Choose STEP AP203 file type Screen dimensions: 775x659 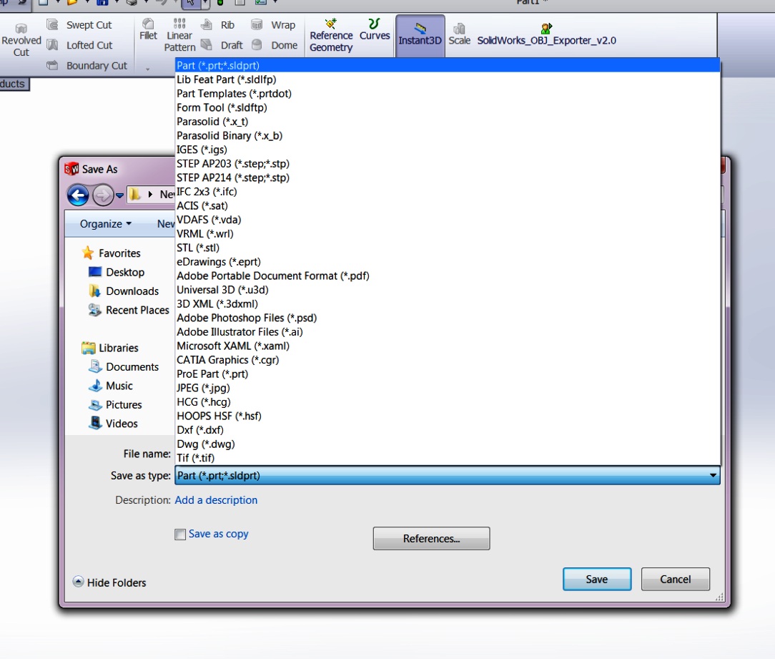click(448, 163)
